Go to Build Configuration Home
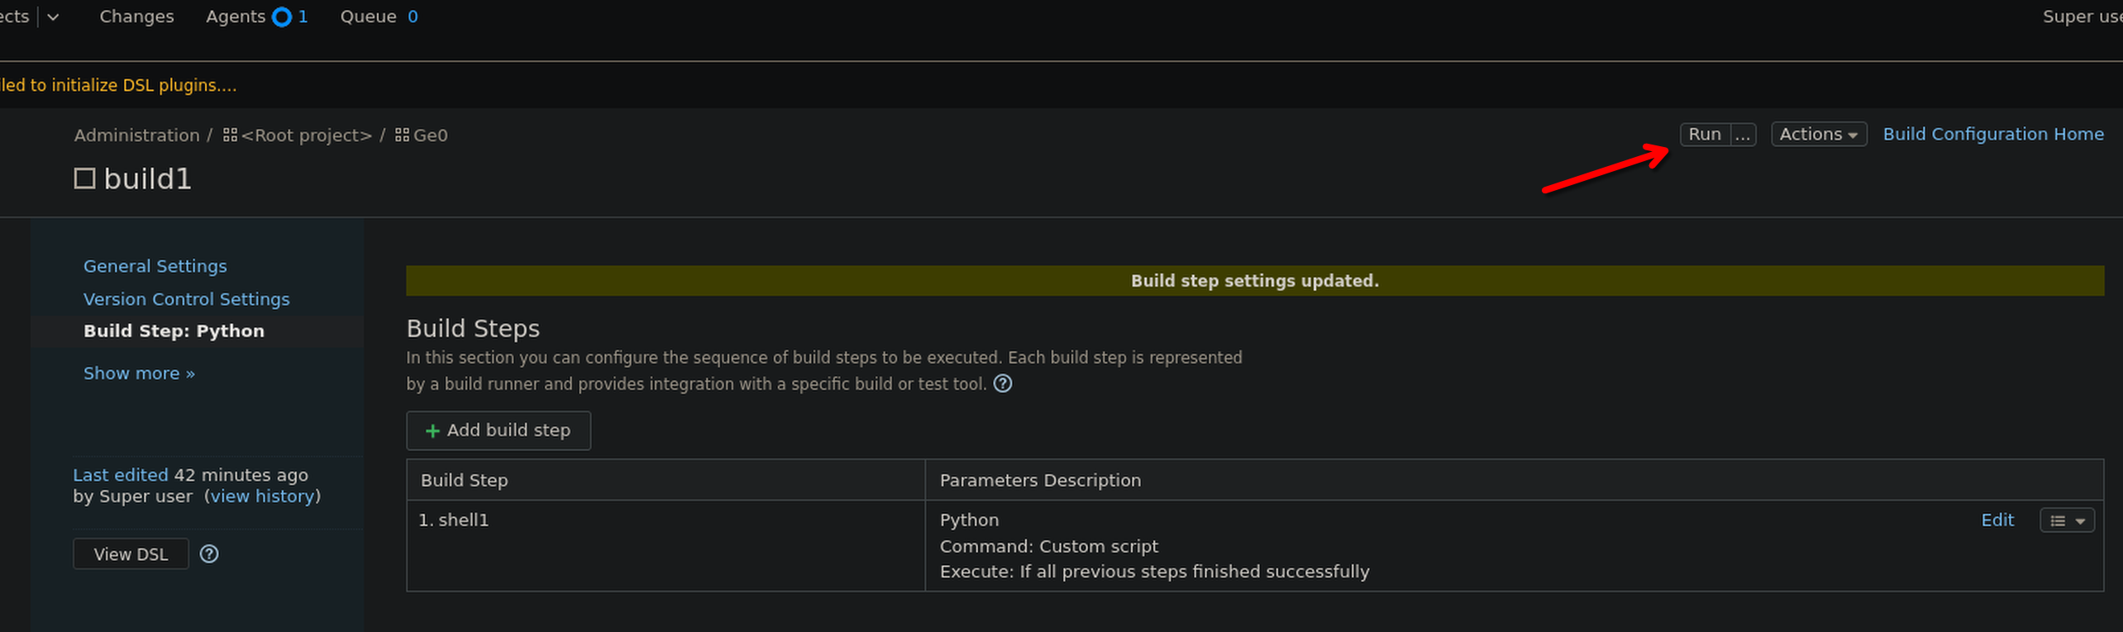 (x=1992, y=134)
